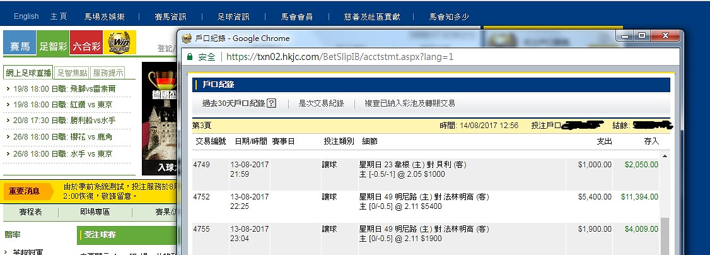Screen dimensions: 710x255
Task: Open 足球資訊 menu
Action: pyautogui.click(x=233, y=17)
